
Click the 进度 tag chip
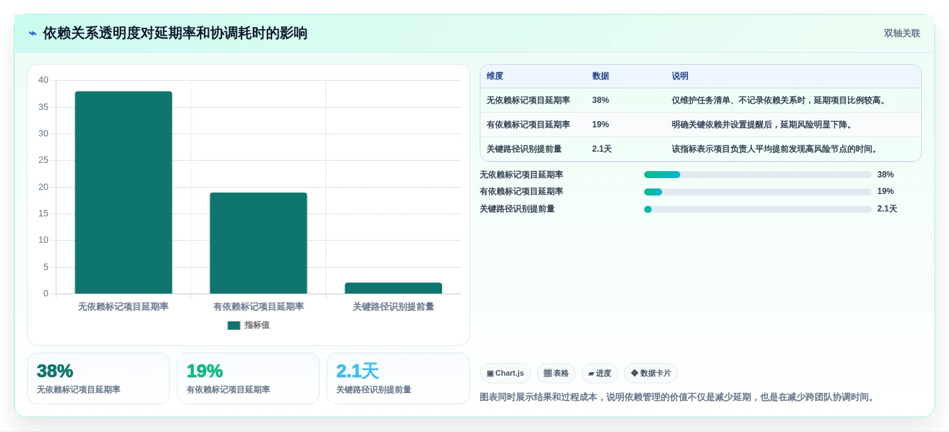pyautogui.click(x=599, y=374)
